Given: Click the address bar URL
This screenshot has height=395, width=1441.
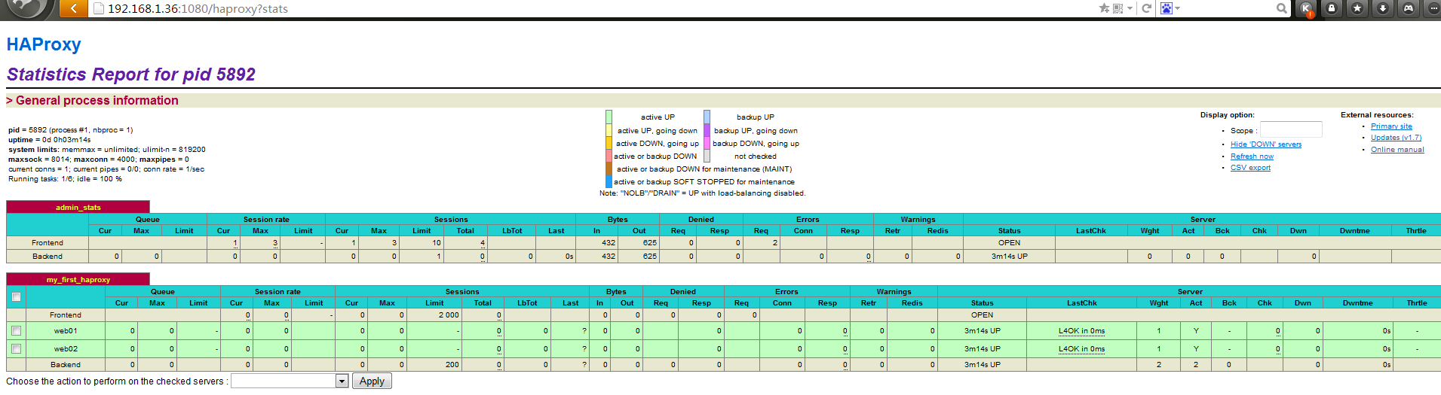Looking at the screenshot, I should (198, 8).
